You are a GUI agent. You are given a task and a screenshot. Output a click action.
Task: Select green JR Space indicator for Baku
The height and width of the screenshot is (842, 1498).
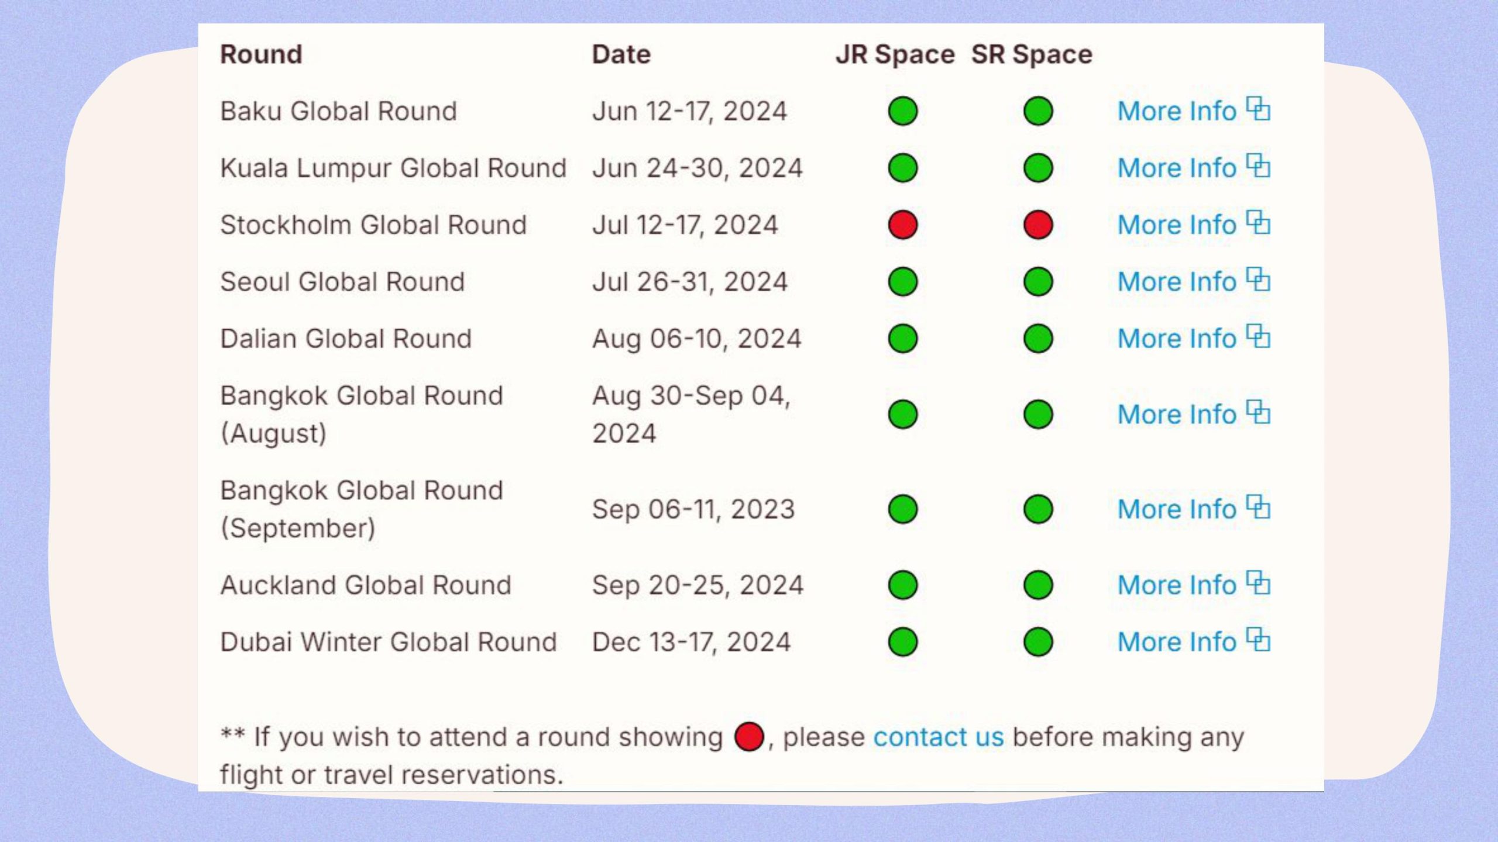903,111
